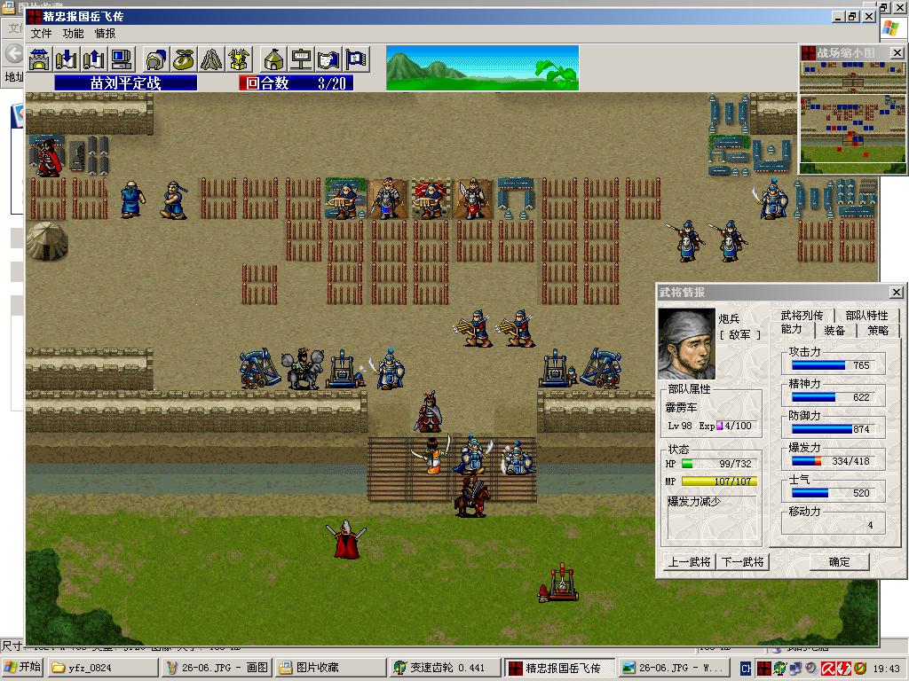The image size is (909, 681).
Task: Click the wooden signpost toolbar icon
Action: click(x=301, y=59)
